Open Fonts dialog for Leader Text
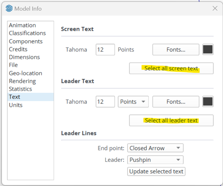Viewport: 223px width, 186px height. [176, 102]
